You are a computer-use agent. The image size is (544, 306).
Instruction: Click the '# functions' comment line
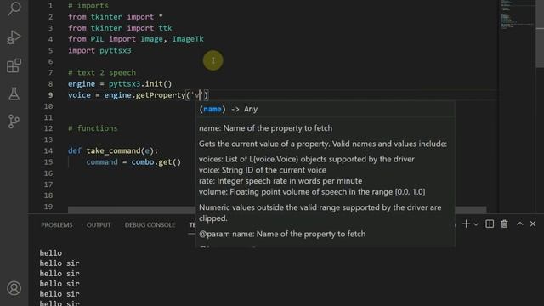point(93,128)
